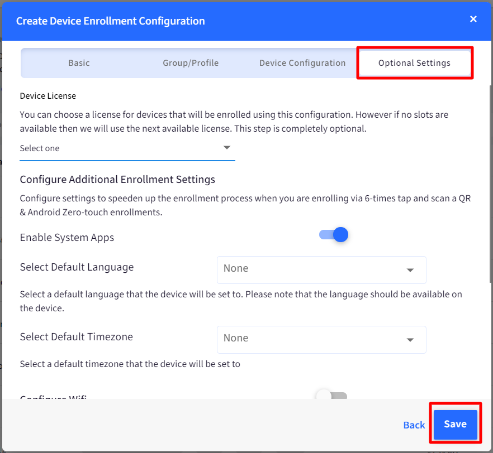The image size is (493, 453).
Task: Click the Default Timezone caret arrow
Action: tap(410, 340)
